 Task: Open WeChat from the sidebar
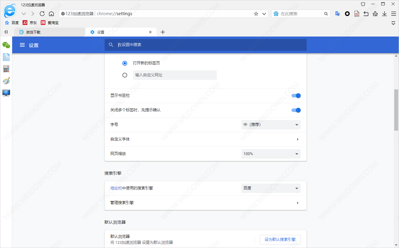(x=6, y=45)
